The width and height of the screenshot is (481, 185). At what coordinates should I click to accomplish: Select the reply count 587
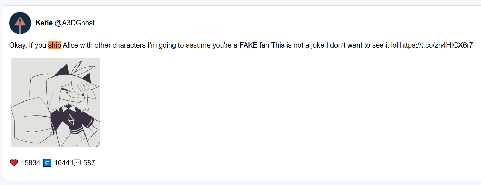pos(89,163)
